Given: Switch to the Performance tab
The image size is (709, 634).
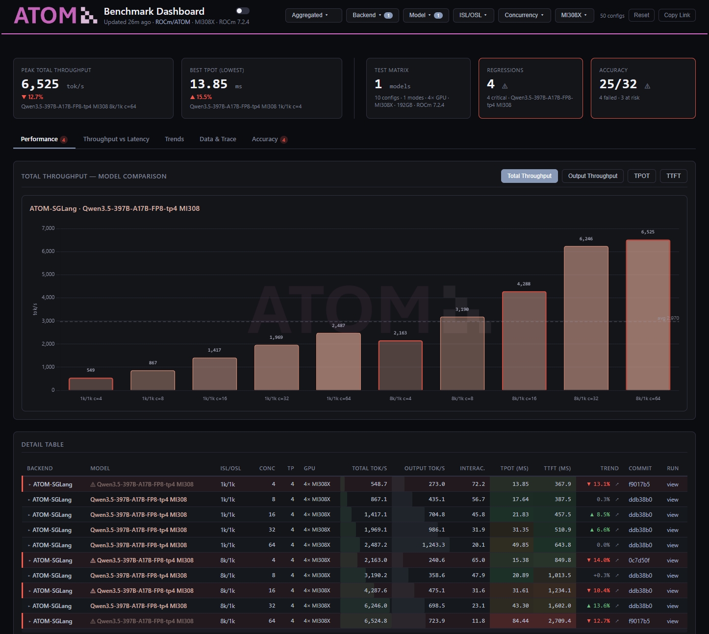Looking at the screenshot, I should 44,139.
